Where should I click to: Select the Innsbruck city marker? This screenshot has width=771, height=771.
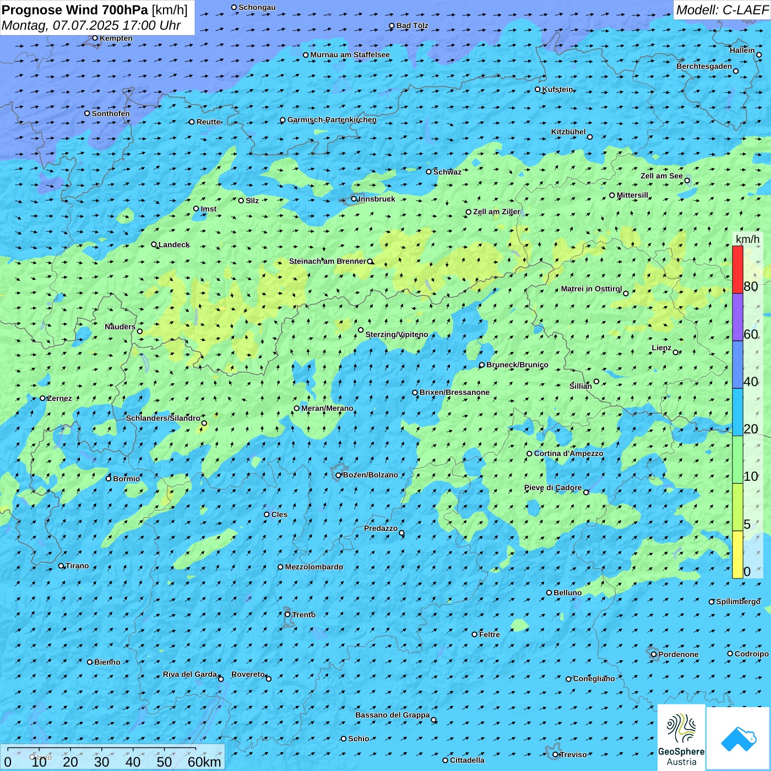point(354,199)
